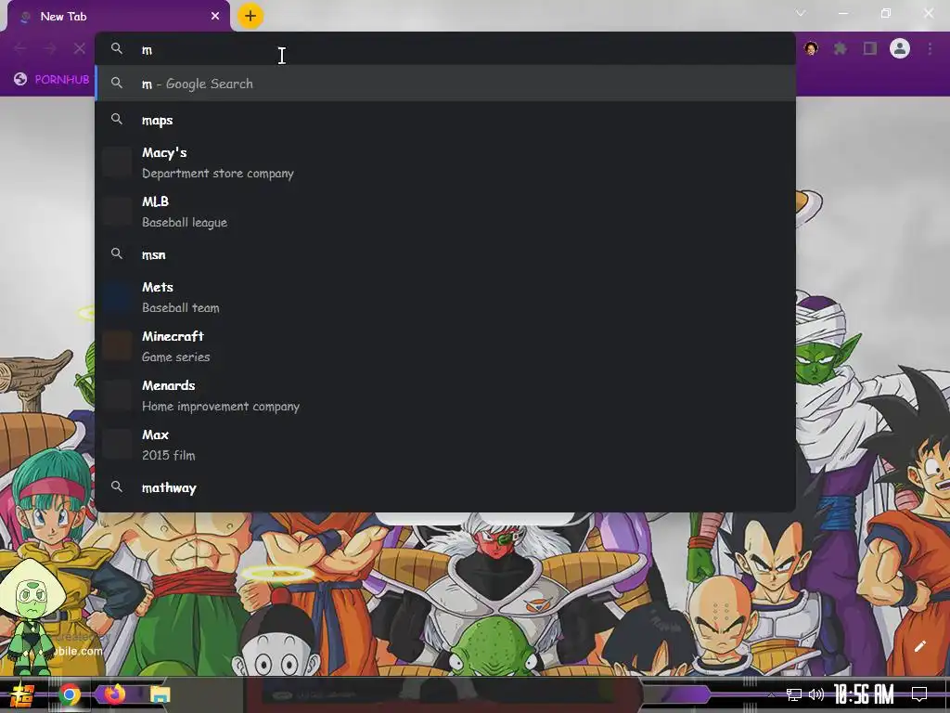Click the extension avatar icon in the toolbar
The width and height of the screenshot is (950, 713).
point(811,48)
